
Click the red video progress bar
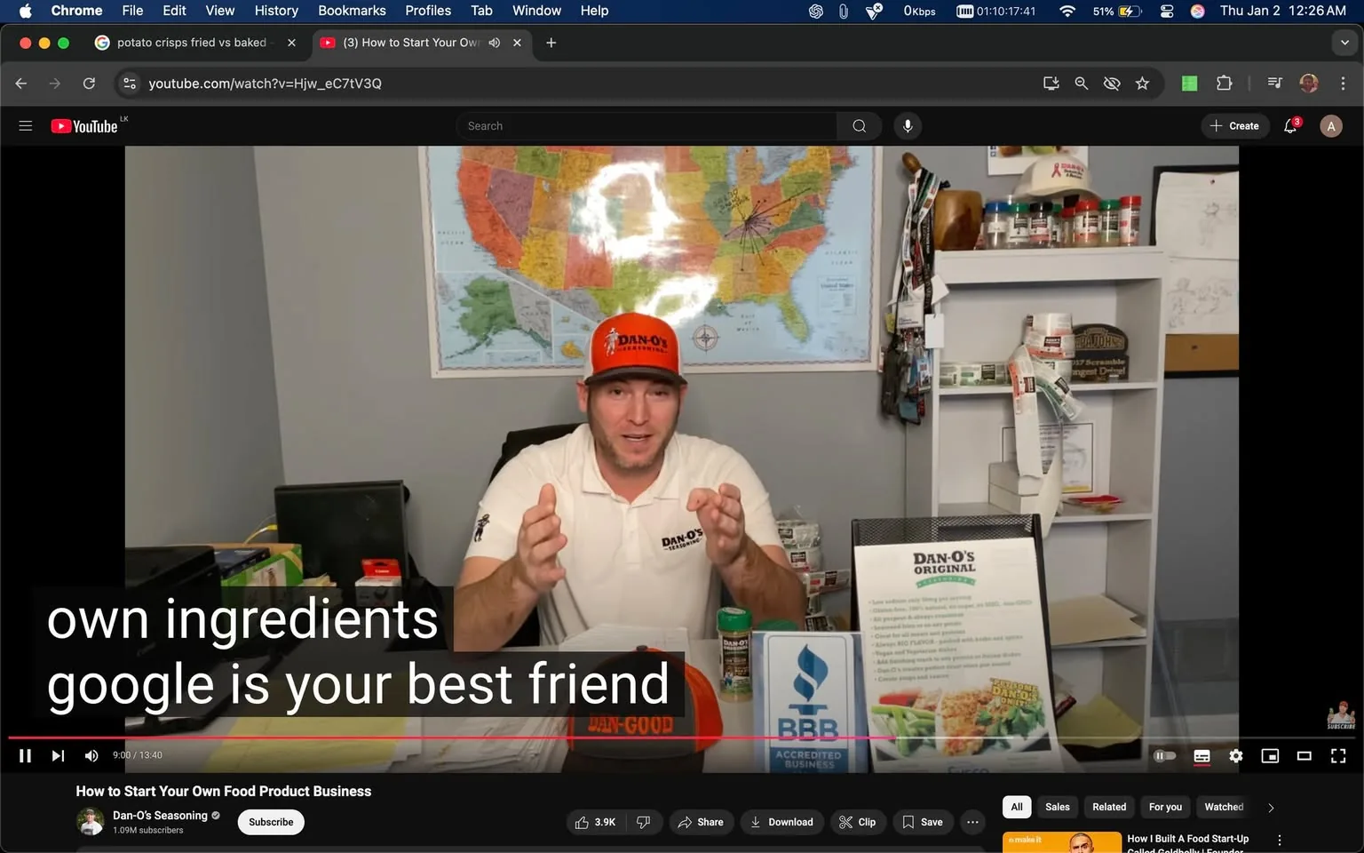coord(533,737)
